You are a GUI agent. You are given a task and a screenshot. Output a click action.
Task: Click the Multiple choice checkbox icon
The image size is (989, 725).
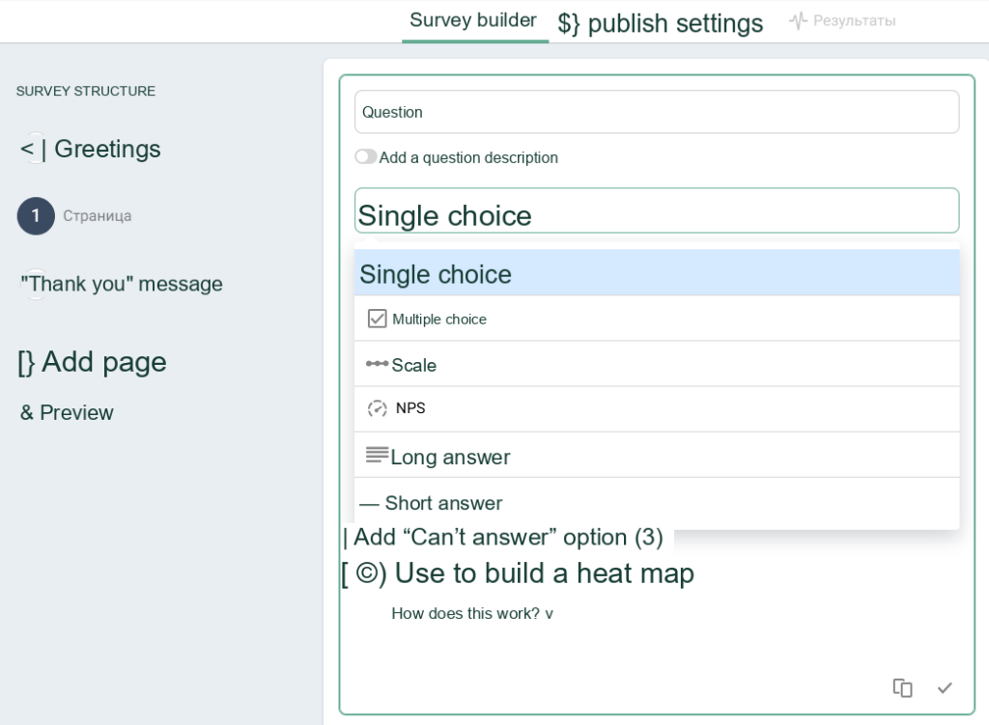click(x=377, y=319)
